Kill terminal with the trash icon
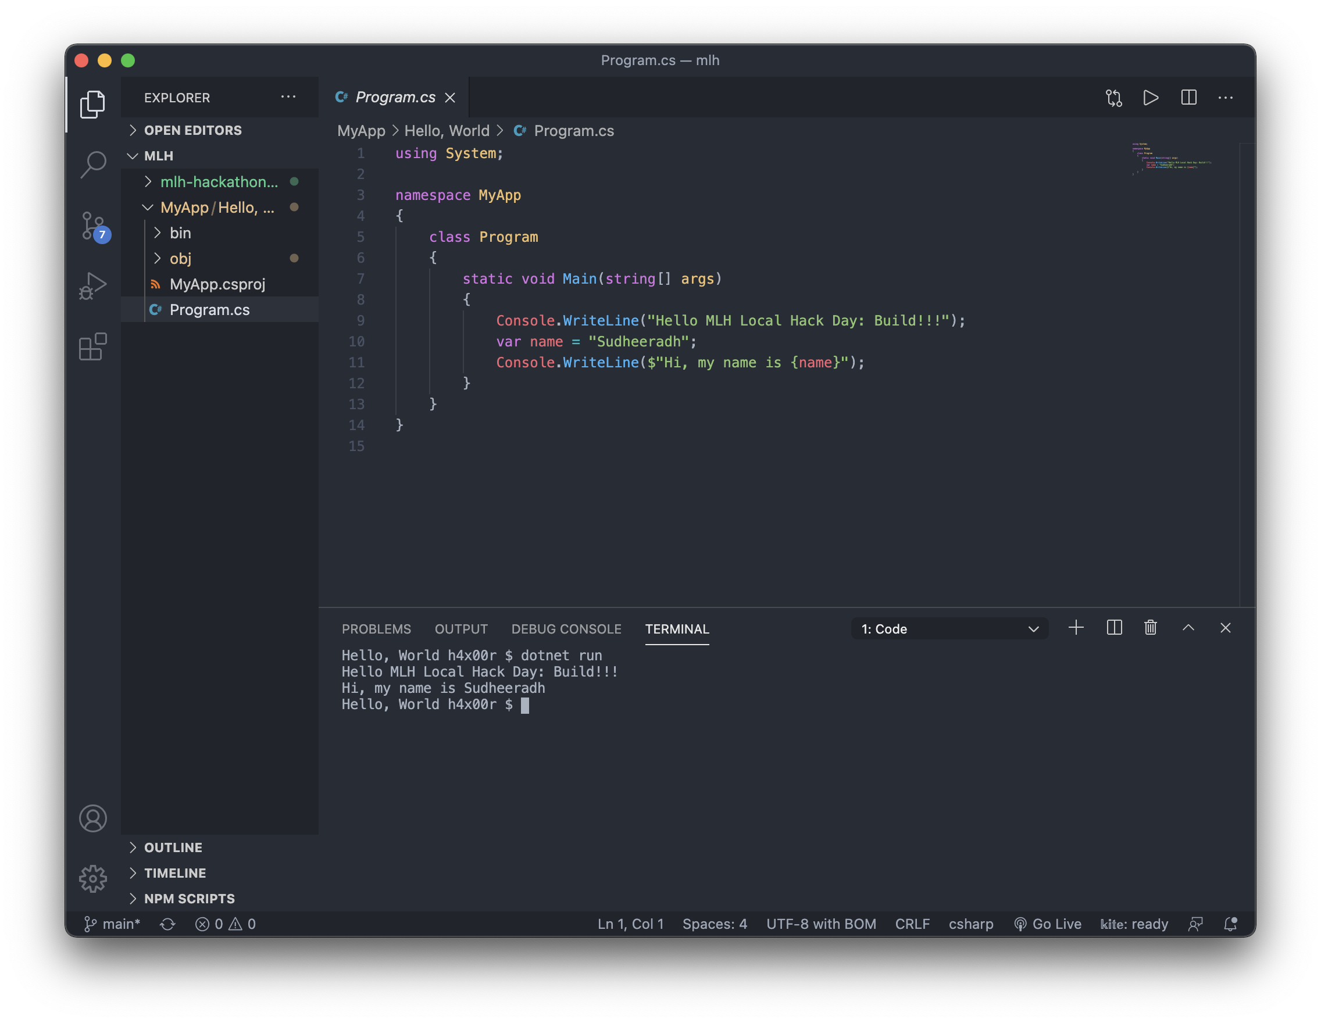Viewport: 1321px width, 1023px height. (1151, 628)
